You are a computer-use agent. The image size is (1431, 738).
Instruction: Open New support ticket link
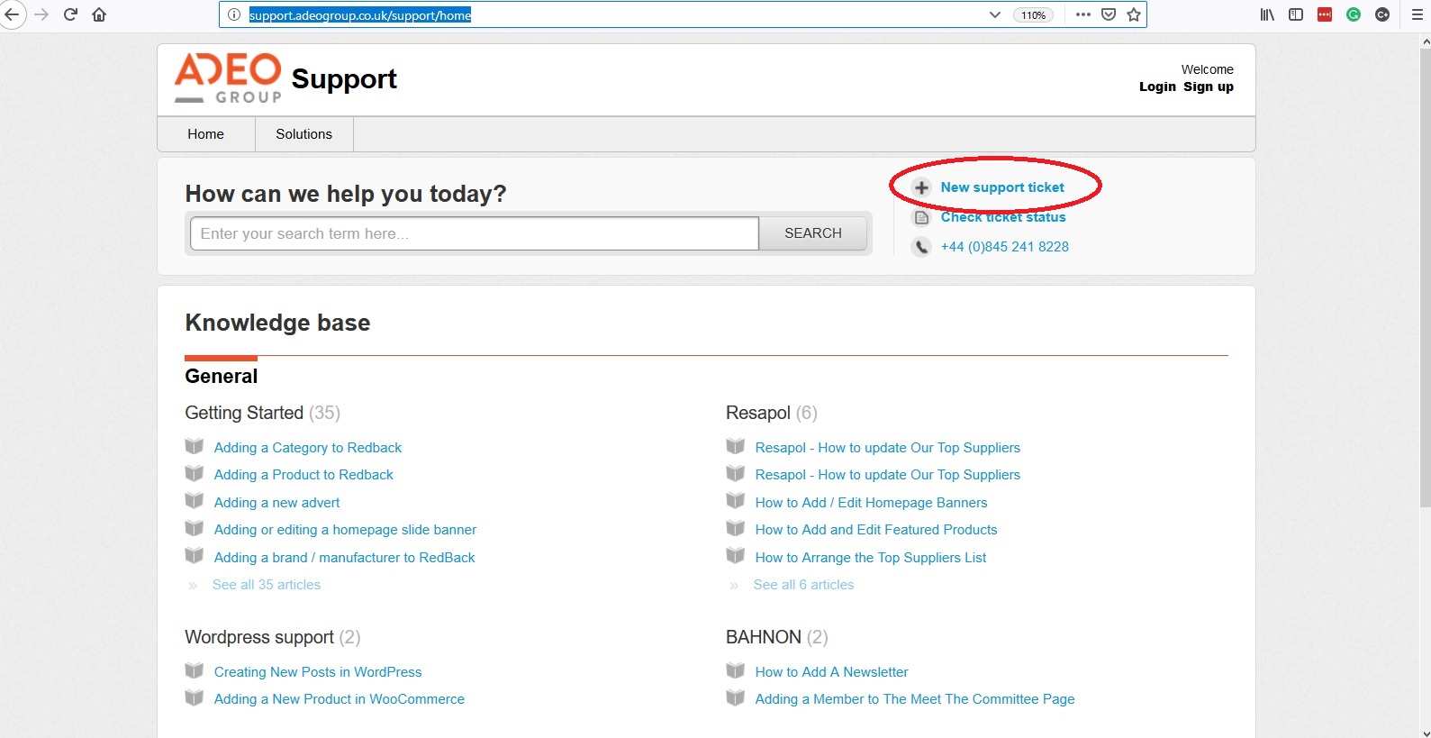point(1002,187)
